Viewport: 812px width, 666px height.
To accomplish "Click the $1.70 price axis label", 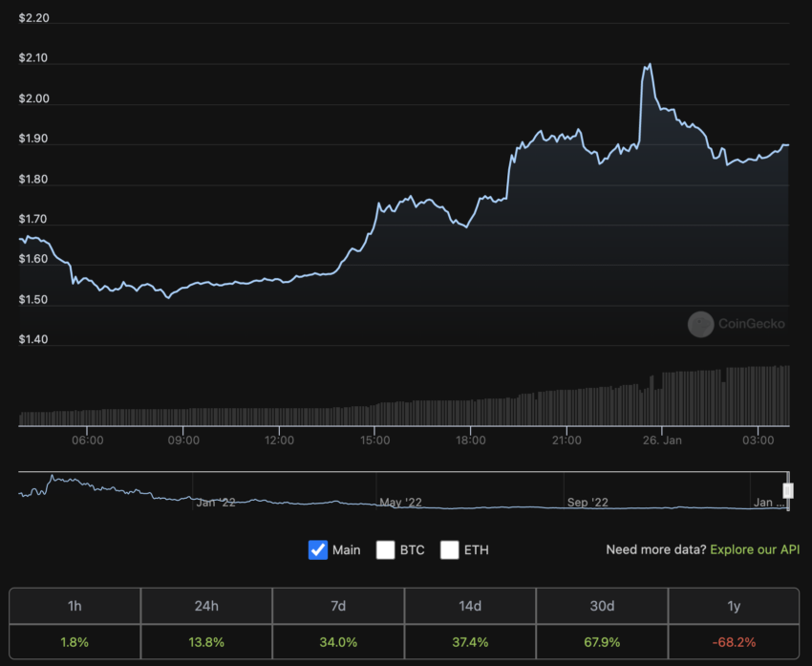I will [32, 219].
